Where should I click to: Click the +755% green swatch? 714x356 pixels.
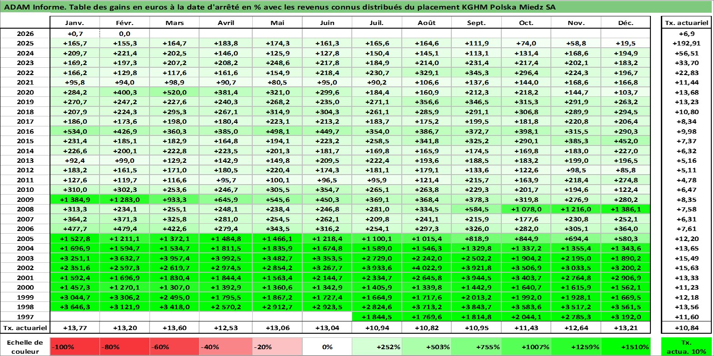(x=476, y=346)
